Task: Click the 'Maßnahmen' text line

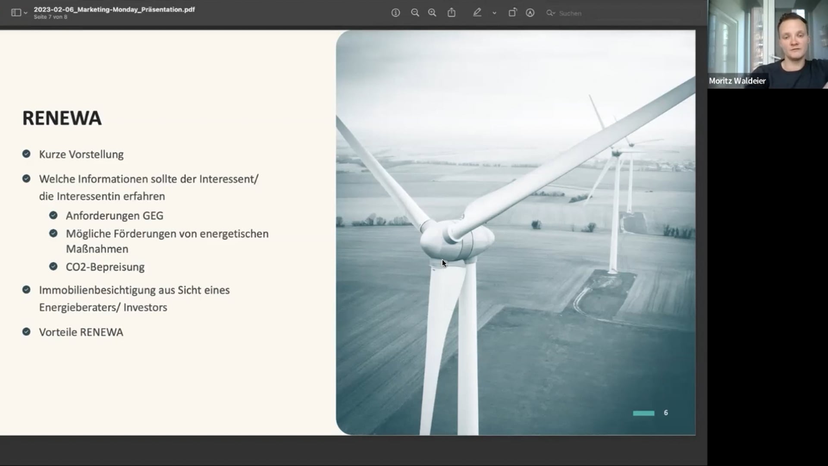Action: coord(97,249)
